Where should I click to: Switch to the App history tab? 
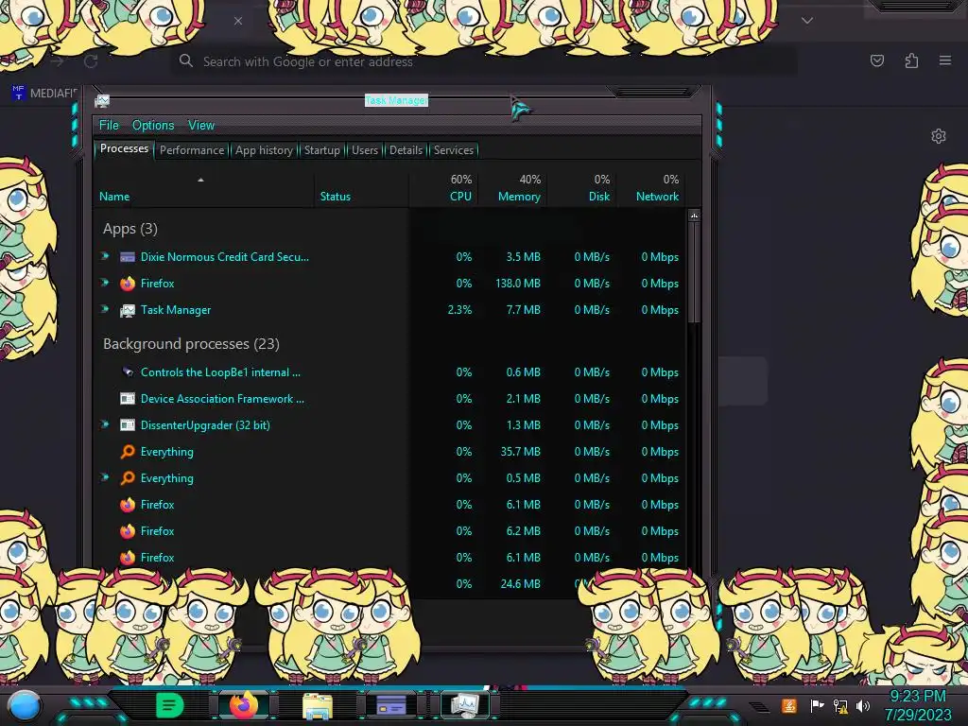pos(264,150)
